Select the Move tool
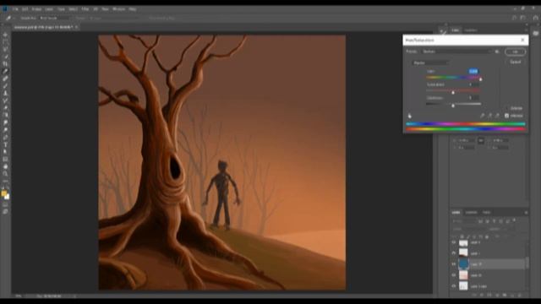The image size is (541, 304). pos(5,35)
